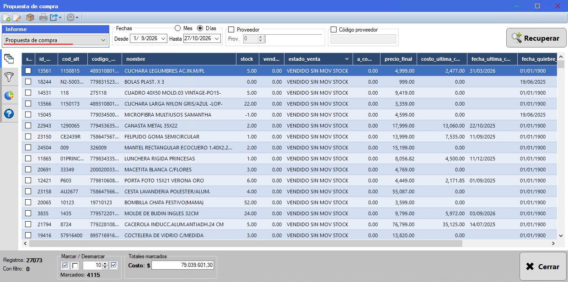Click the new document icon with green plus

(6, 18)
